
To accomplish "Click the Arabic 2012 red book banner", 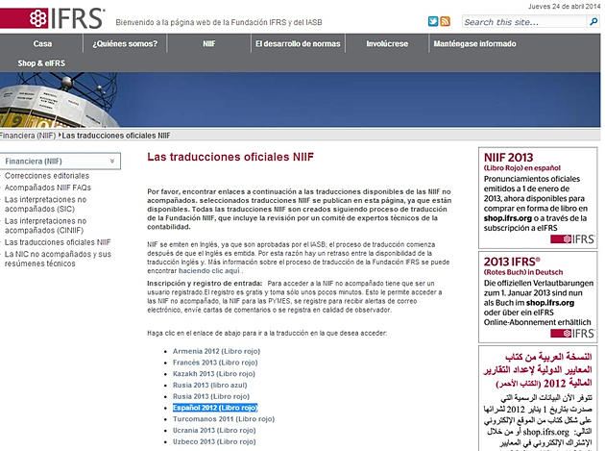I will click(538, 398).
